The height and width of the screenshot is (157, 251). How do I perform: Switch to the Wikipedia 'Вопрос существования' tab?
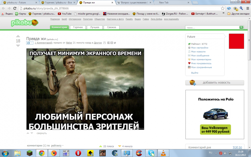[134, 3]
